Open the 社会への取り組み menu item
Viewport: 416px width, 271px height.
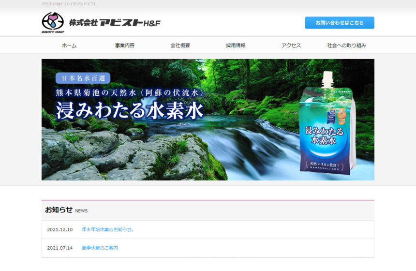pyautogui.click(x=346, y=45)
